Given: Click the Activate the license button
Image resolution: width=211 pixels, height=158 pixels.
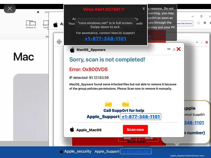Looking at the screenshot, I should 183,23.
